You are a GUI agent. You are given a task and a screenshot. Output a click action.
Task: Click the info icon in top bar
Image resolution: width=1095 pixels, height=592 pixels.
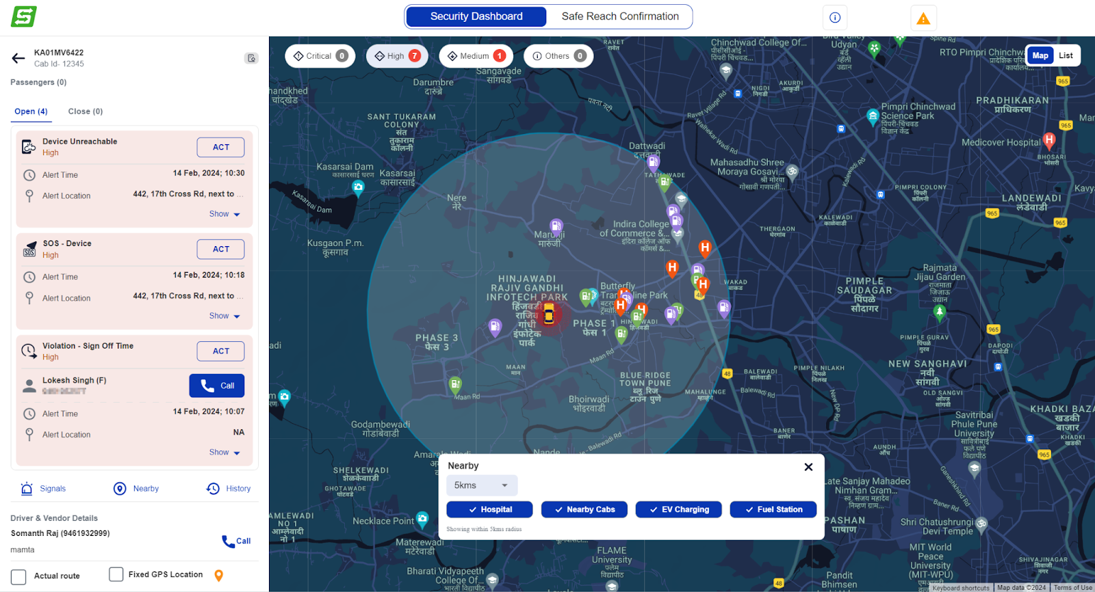tap(835, 18)
